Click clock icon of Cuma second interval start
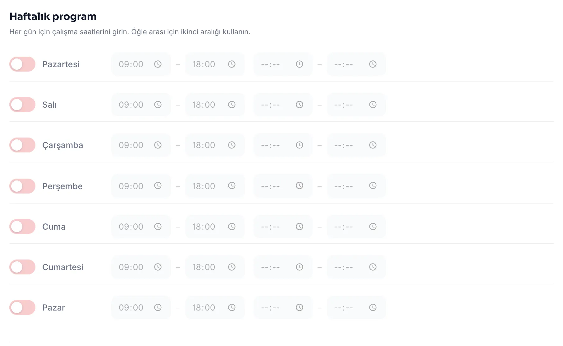Viewport: 563px width, 346px height. tap(300, 227)
